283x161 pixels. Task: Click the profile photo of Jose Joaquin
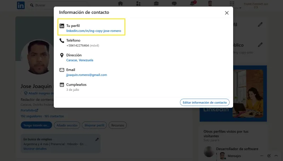(38, 57)
